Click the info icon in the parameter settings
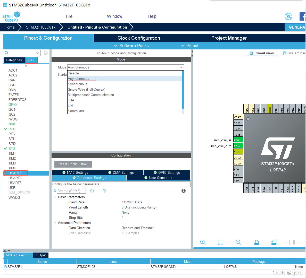This screenshot has height=278, width=306. pyautogui.click(x=184, y=191)
